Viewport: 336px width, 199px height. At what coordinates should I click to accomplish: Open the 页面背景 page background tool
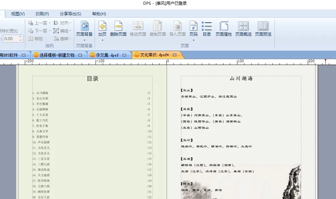pos(84,26)
